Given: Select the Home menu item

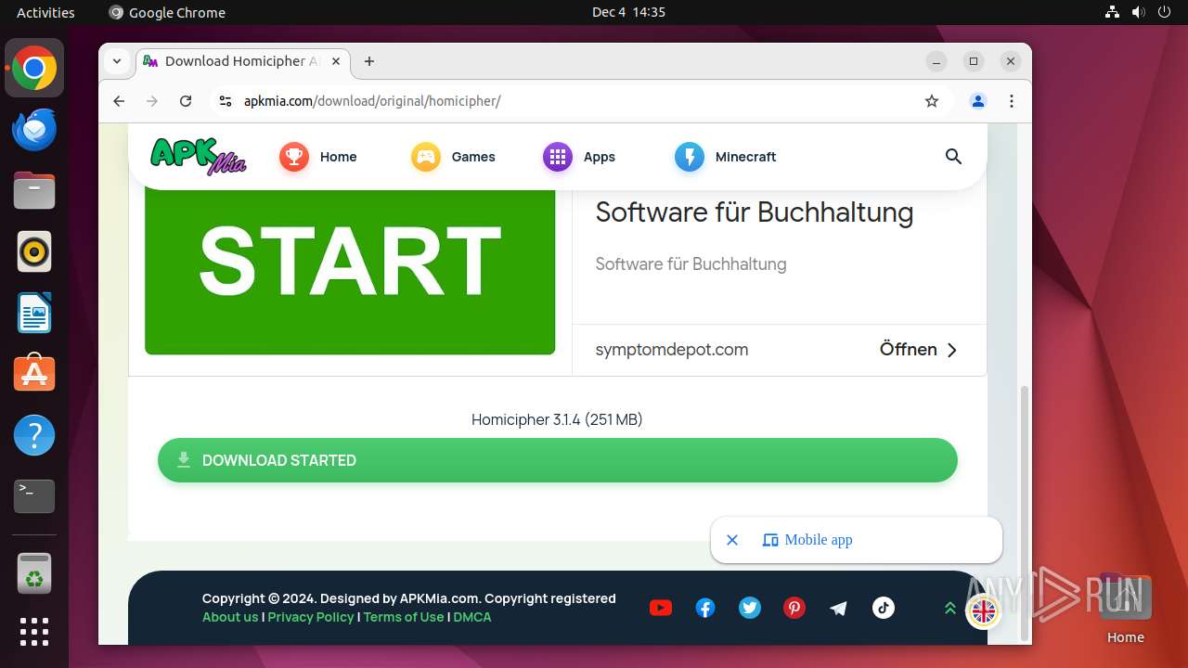Looking at the screenshot, I should click(338, 157).
